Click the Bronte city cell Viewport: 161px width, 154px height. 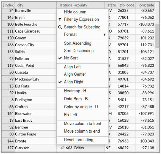(x=35, y=141)
